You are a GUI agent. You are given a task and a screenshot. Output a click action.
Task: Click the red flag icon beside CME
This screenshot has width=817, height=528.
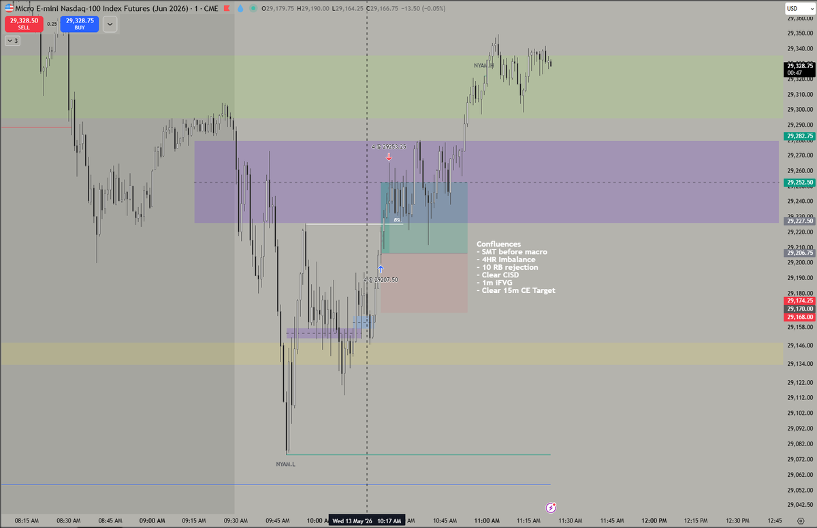(x=225, y=8)
